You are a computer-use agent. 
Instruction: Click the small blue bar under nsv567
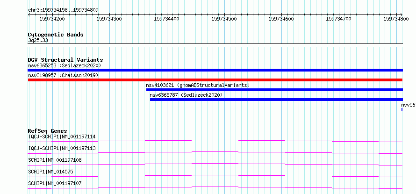tap(402, 109)
